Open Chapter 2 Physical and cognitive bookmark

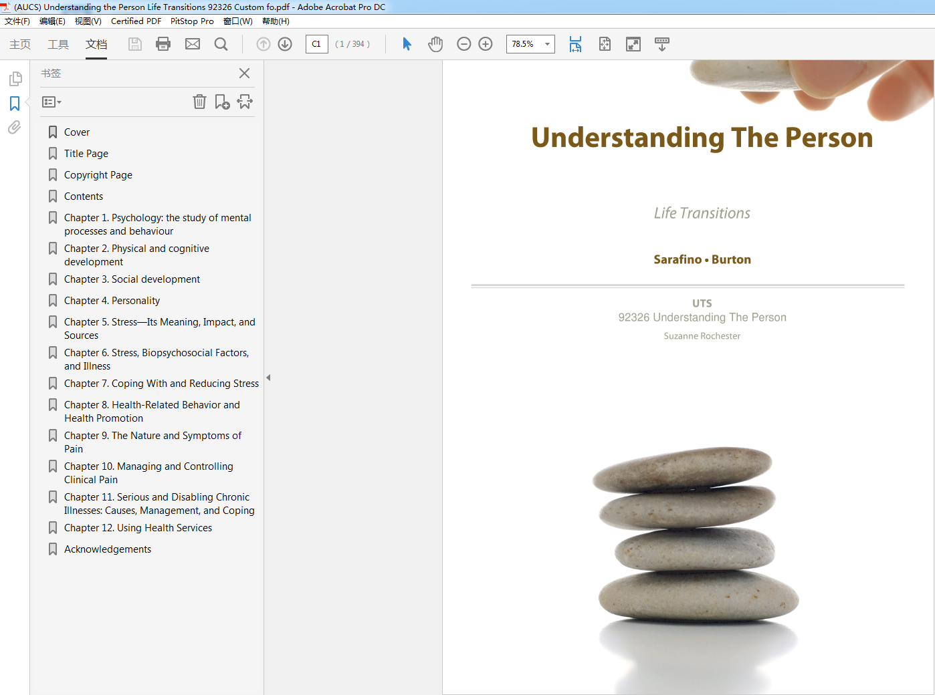pos(136,255)
